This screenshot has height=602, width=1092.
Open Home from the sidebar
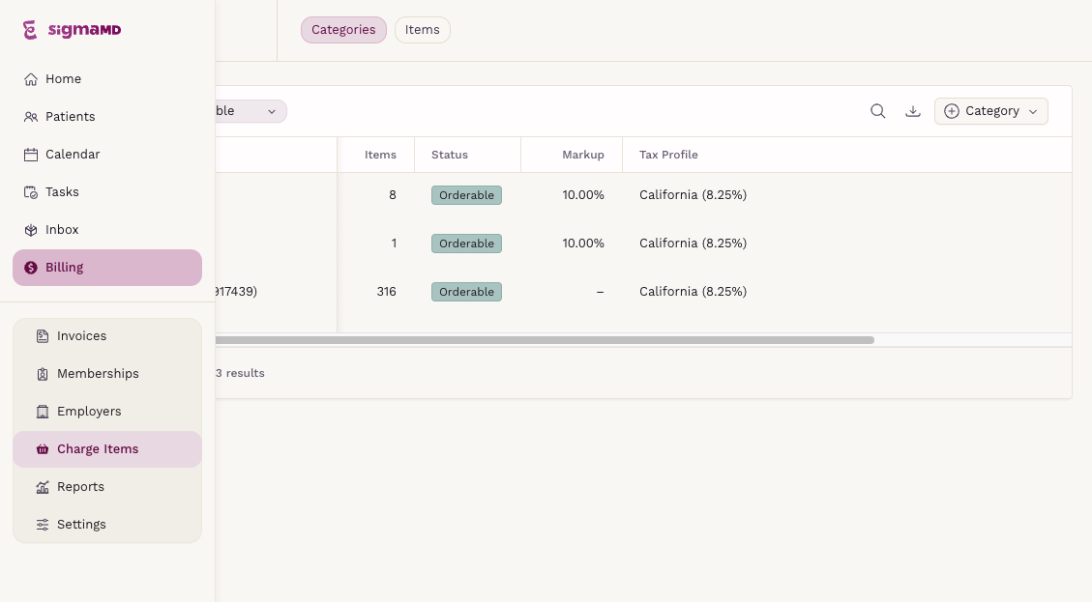coord(107,79)
